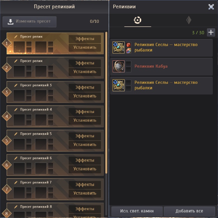Screen dimensions: 218x218
Task: Click the red stone on the first Сесла relic
Action: tap(128, 45)
